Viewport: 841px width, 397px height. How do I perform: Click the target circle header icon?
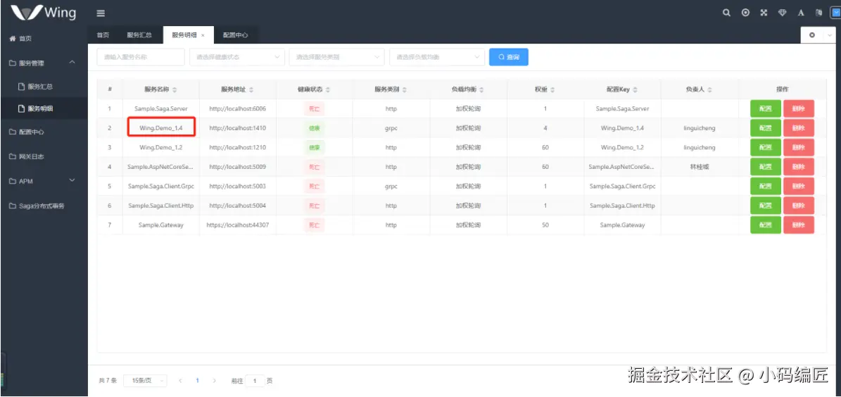point(745,13)
